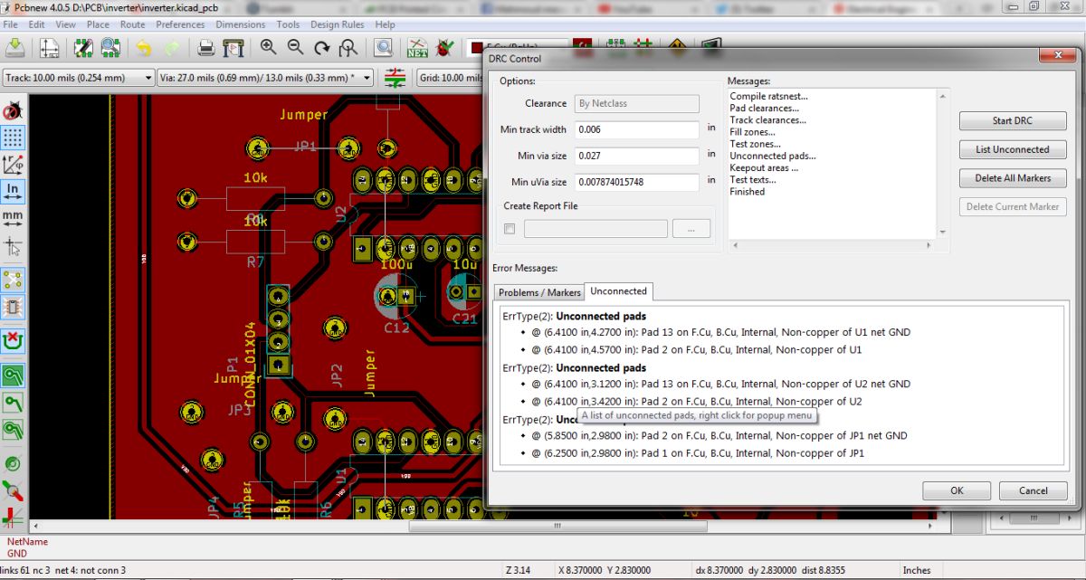The height and width of the screenshot is (580, 1086).
Task: Redraw the current view
Action: [322, 47]
